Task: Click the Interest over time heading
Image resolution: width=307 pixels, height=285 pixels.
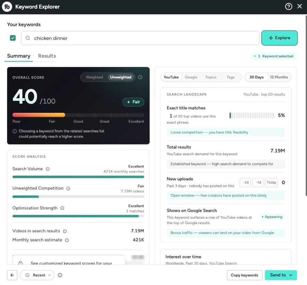Action: coord(183,257)
